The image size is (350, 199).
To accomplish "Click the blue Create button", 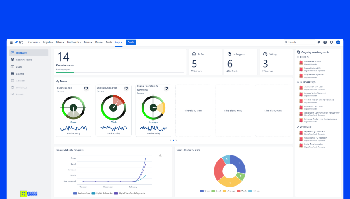I will 131,42.
